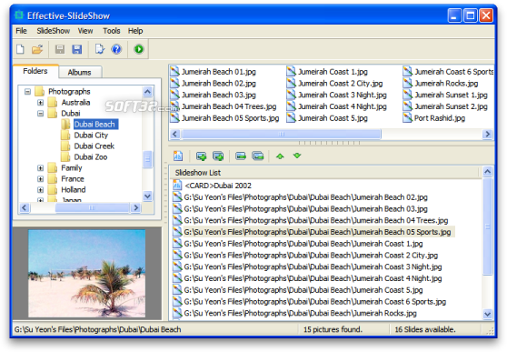Select file Jumeirah Sunset 1.jpg

tap(451, 95)
